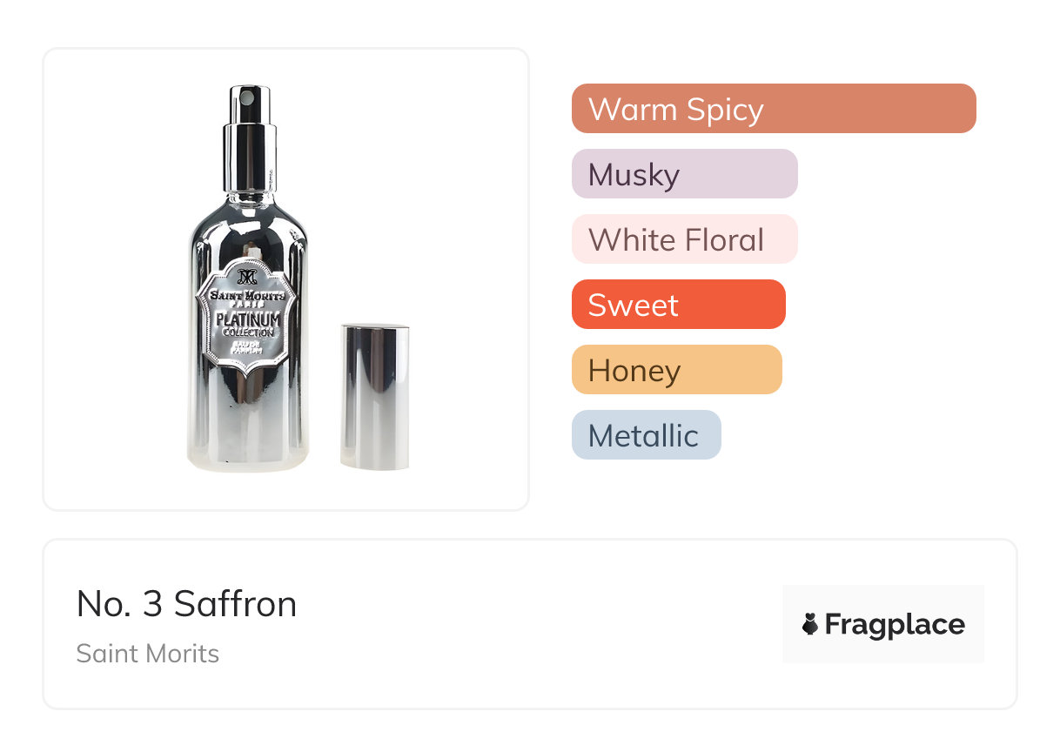Click the white base of the perfume bottle

(248, 457)
